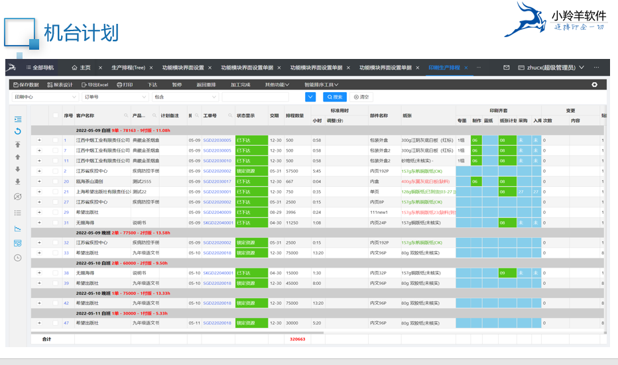618x365 pixels.
Task: Open the header three-dot menu after the username
Action: 596,68
